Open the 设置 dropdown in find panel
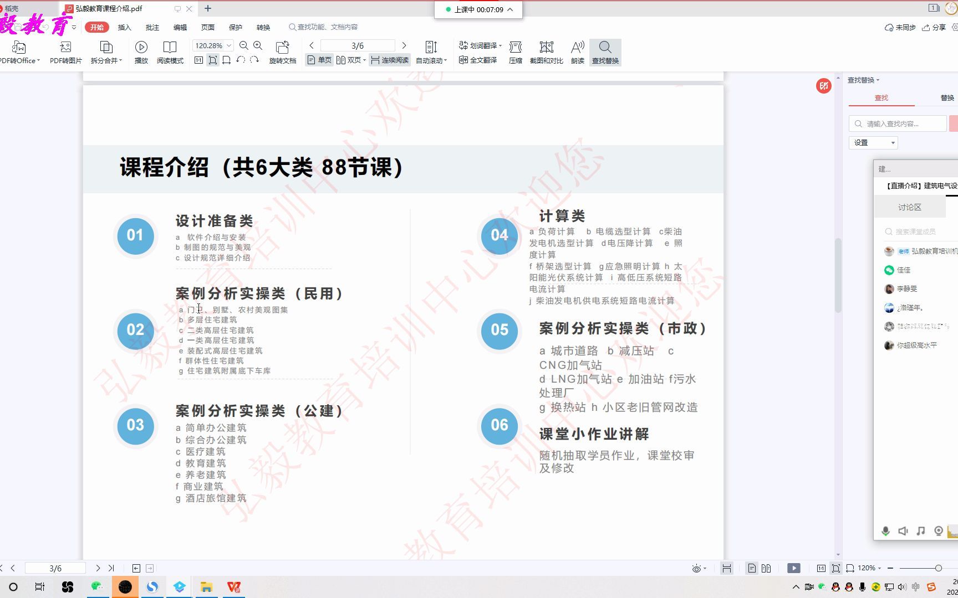This screenshot has height=598, width=958. coord(874,143)
